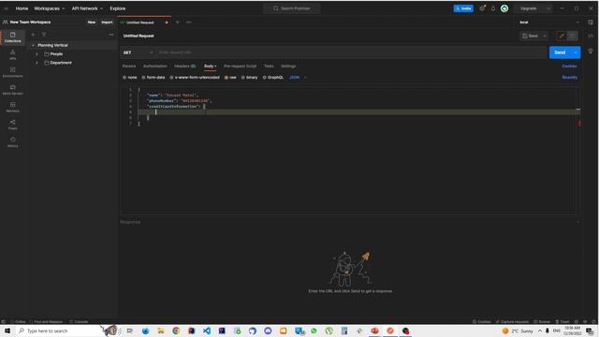This screenshot has width=599, height=337.
Task: Click the request URL input field
Action: point(352,52)
